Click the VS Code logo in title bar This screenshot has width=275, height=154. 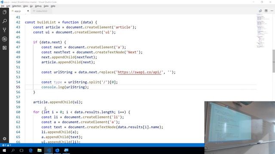2,2
